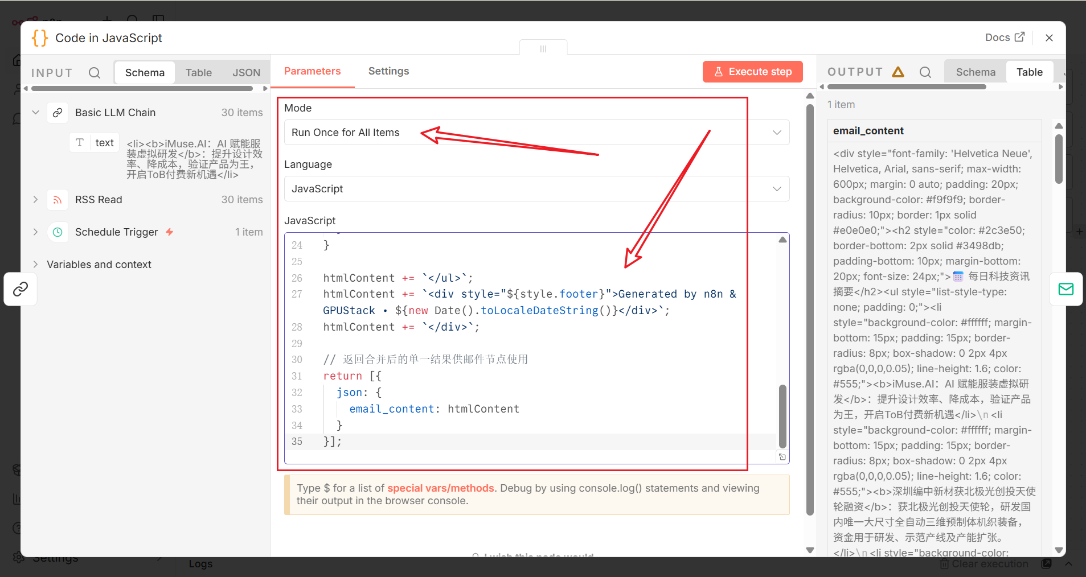Open the Mode dropdown
Screen dimensions: 1086x577
tap(536, 133)
